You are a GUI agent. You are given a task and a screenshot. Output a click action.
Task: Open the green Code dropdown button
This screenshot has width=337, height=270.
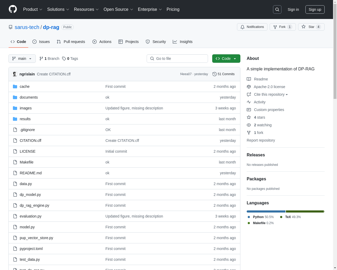click(226, 59)
